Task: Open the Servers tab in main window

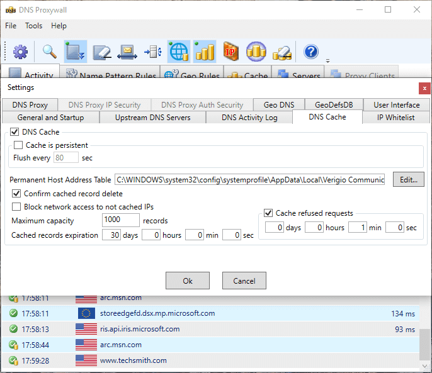Action: 298,73
